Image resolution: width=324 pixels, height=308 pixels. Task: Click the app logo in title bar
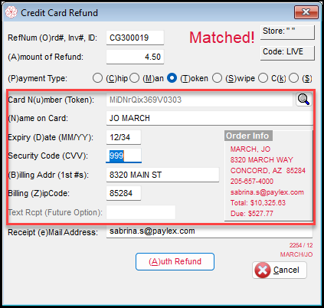tap(11, 12)
